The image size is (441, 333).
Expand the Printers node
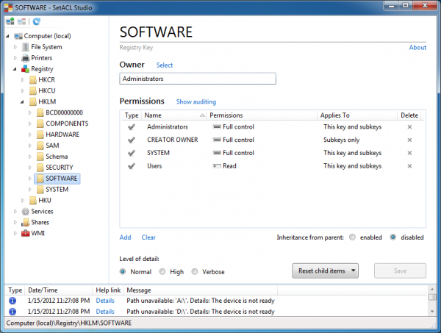[x=15, y=58]
